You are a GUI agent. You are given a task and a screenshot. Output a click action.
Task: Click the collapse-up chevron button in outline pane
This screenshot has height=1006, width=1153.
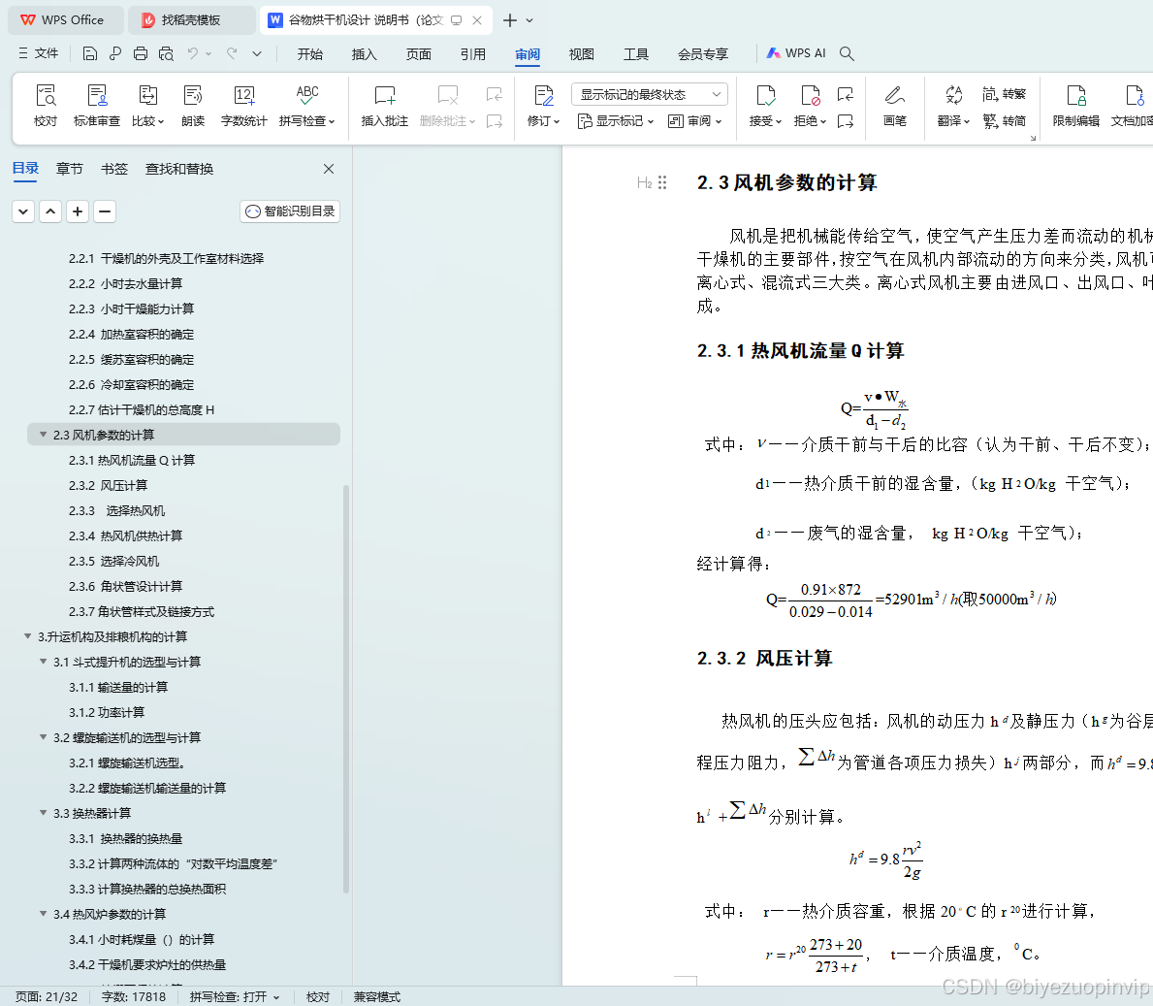pyautogui.click(x=50, y=211)
